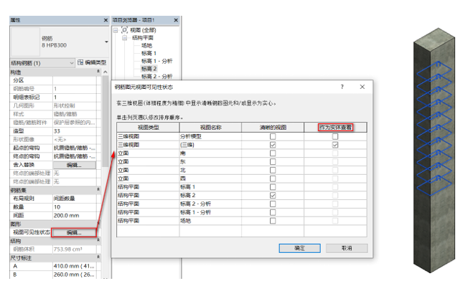Click the properties panel scrollbar up arrow
Image resolution: width=473 pixels, height=286 pixels.
(x=105, y=72)
